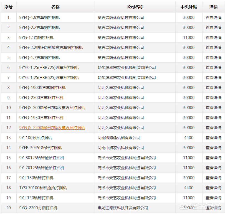
Task: Click product name 9YFQ-1.7方草捆打捆机
Action: pyautogui.click(x=39, y=58)
